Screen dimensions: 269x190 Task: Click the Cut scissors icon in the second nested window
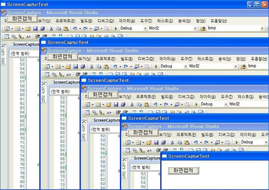click(x=92, y=67)
